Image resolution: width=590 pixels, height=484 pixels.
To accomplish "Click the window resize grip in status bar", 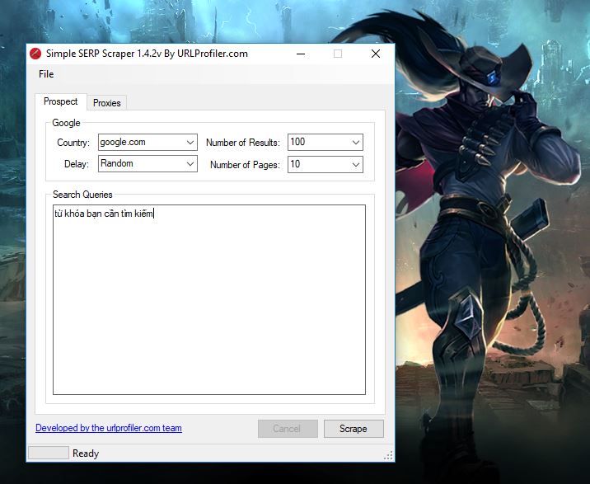I will [388, 455].
